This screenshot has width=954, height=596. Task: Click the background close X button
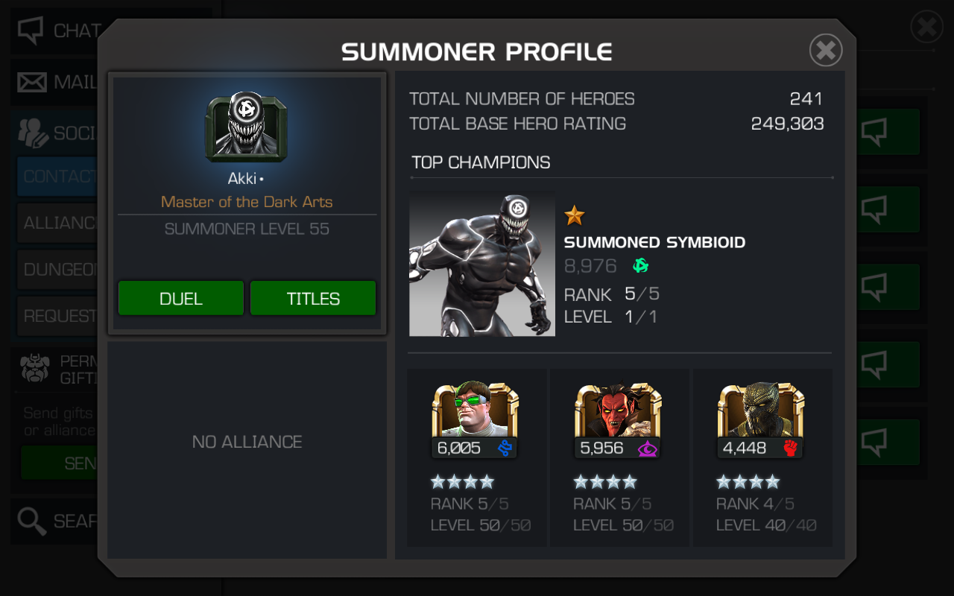coord(927,28)
